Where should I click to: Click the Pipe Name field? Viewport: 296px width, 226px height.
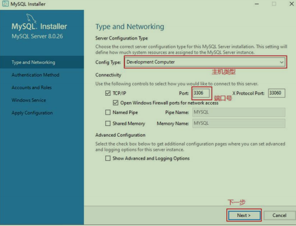[239, 113]
